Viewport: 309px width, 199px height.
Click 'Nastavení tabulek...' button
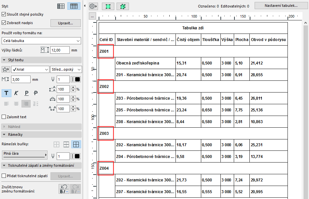[281, 6]
